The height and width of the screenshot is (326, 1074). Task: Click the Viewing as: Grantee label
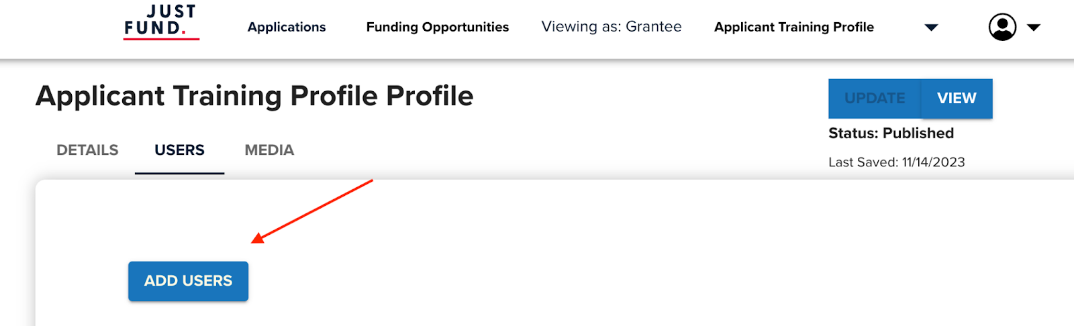coord(612,27)
